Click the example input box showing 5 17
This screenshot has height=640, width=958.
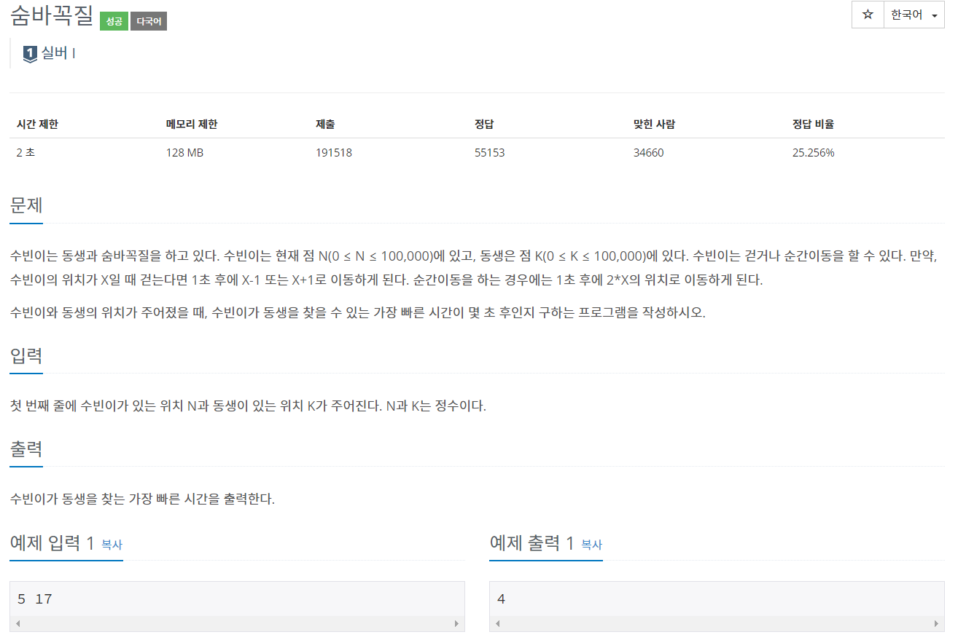237,606
